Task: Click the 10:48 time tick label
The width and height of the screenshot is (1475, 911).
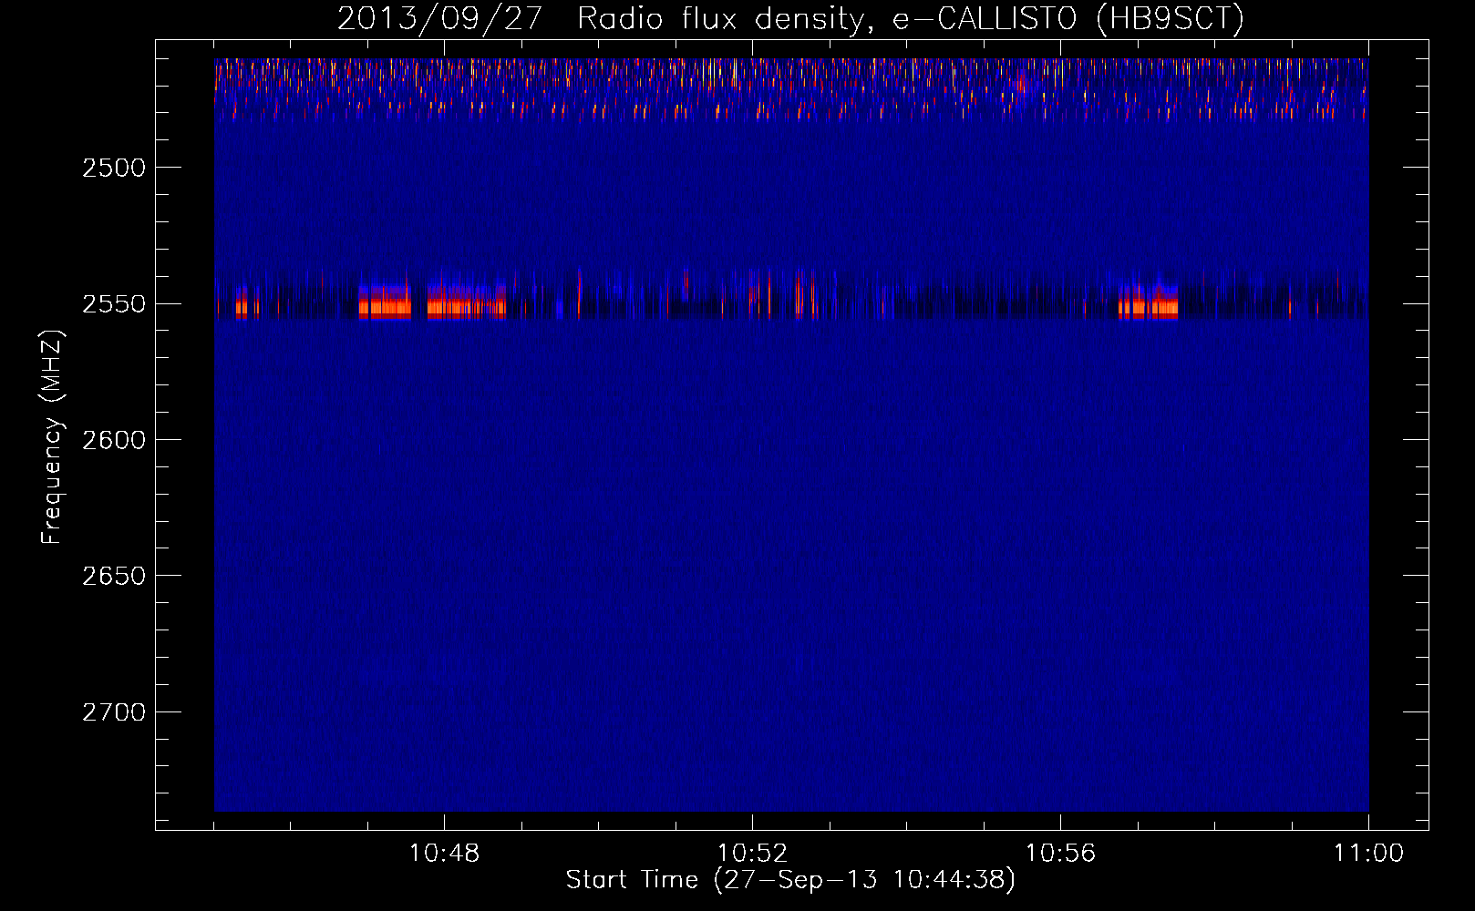Action: coord(444,854)
